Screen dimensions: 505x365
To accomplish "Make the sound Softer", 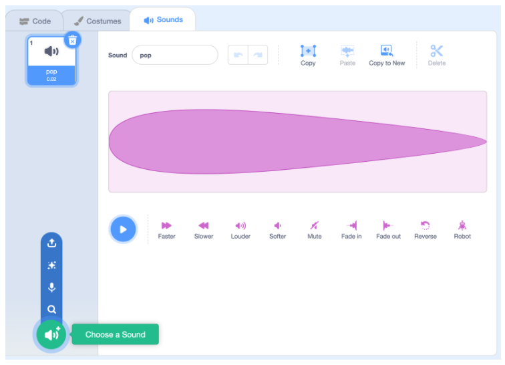I will click(x=277, y=230).
